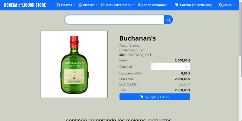
Task: Click the user avatar icon beside Juana
Action: point(220,5)
